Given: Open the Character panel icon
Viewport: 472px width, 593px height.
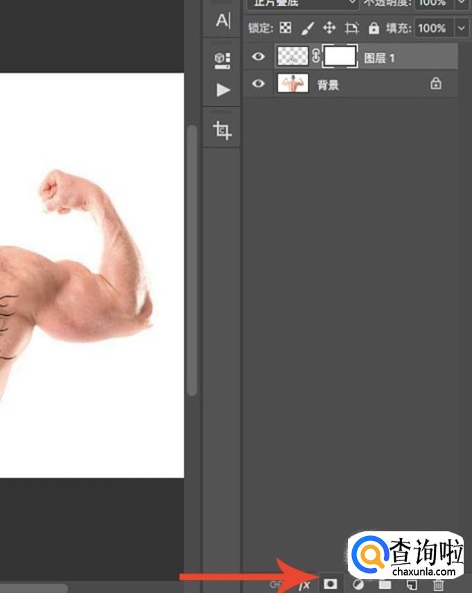Looking at the screenshot, I should [x=222, y=21].
